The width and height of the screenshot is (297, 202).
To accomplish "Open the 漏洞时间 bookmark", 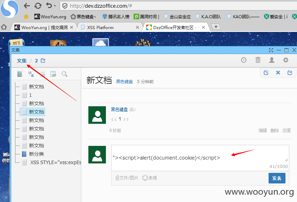I will pos(146,17).
